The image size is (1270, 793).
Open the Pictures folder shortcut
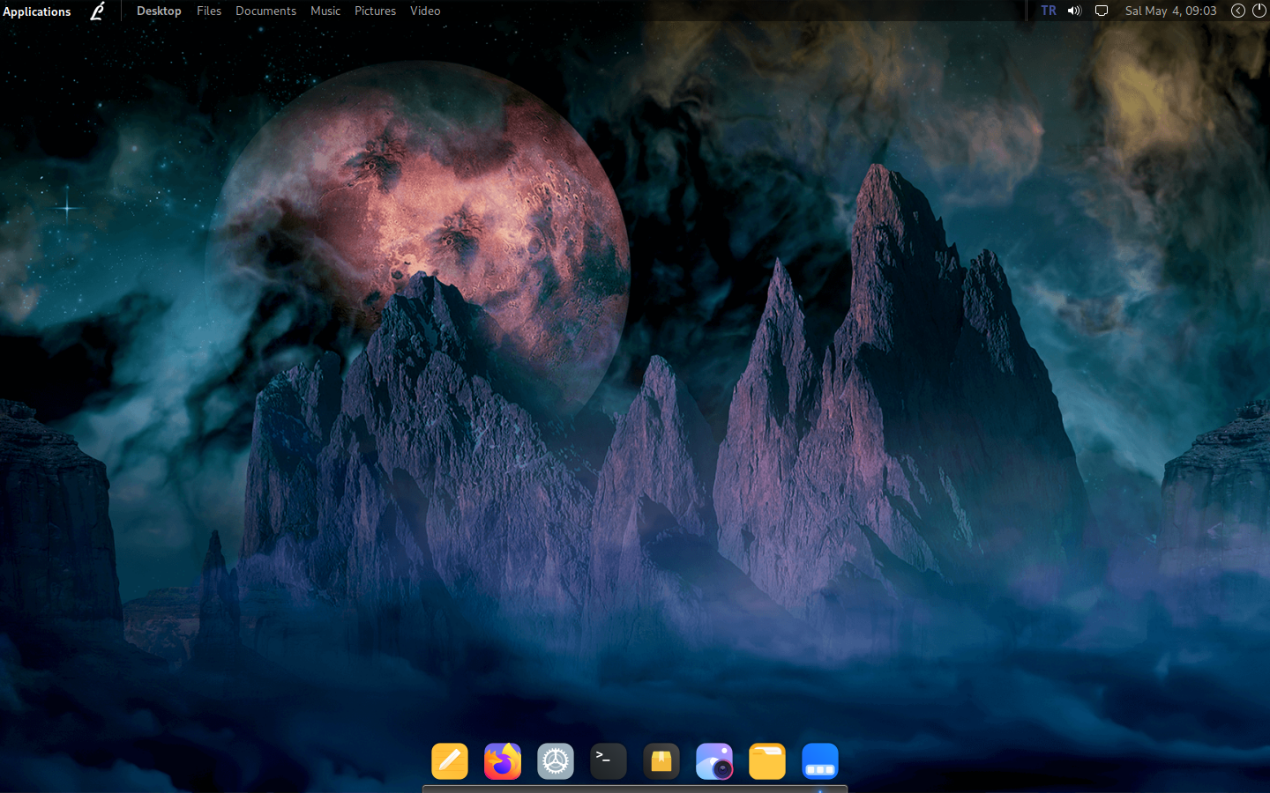[375, 11]
